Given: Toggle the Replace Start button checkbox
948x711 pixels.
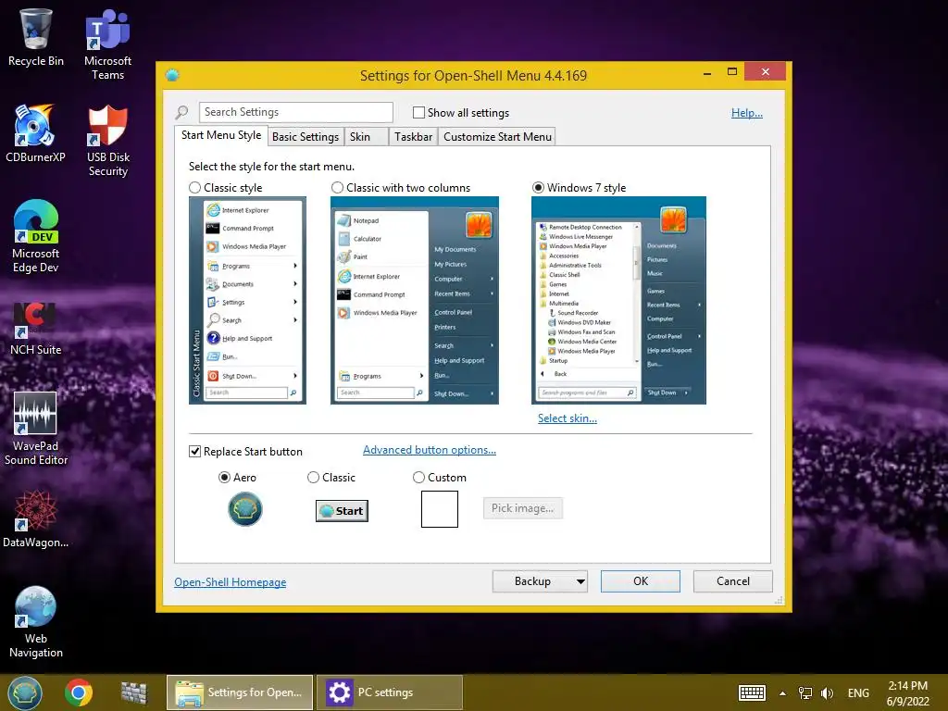Looking at the screenshot, I should (194, 451).
